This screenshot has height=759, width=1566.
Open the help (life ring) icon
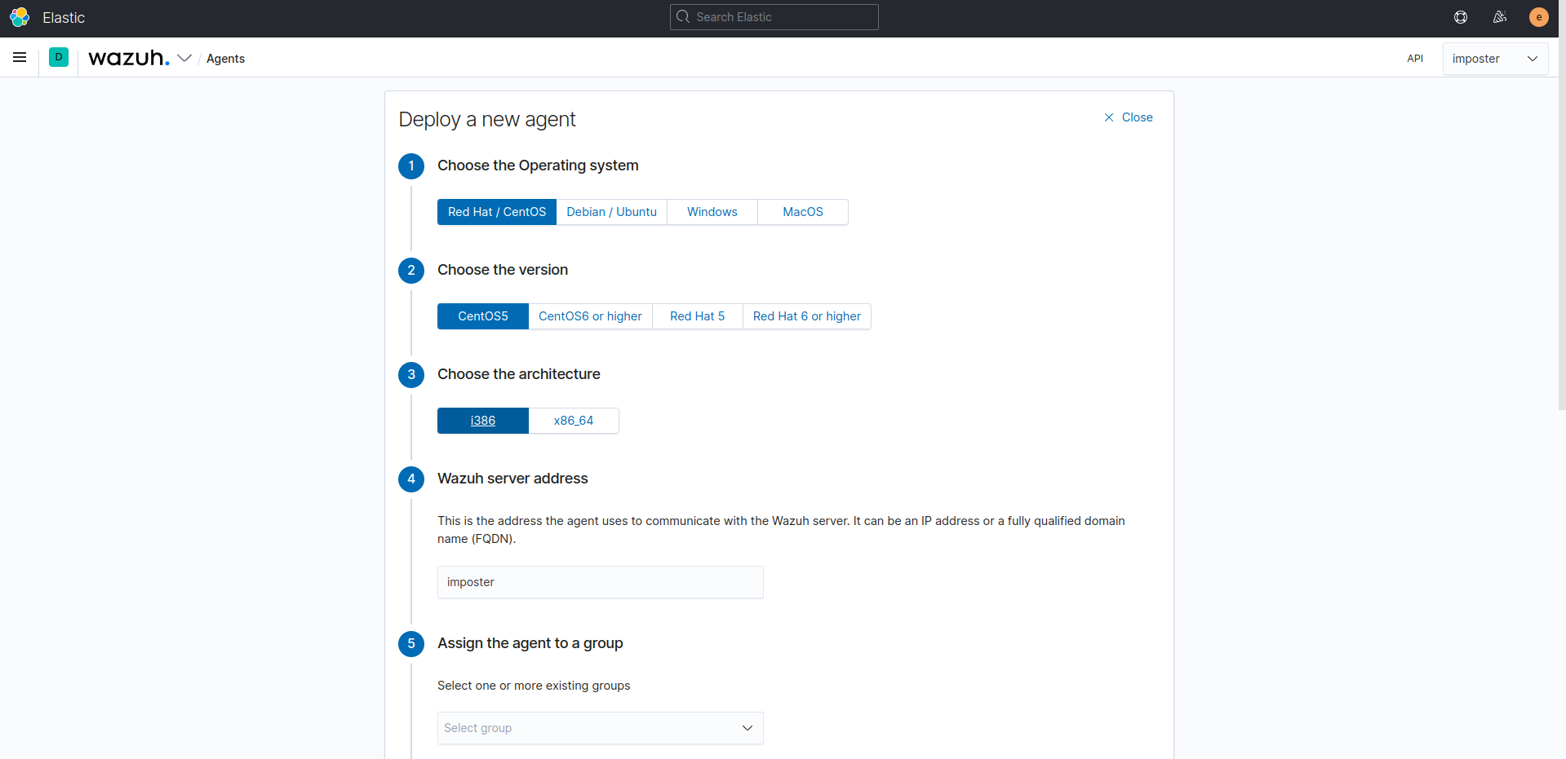[1461, 16]
